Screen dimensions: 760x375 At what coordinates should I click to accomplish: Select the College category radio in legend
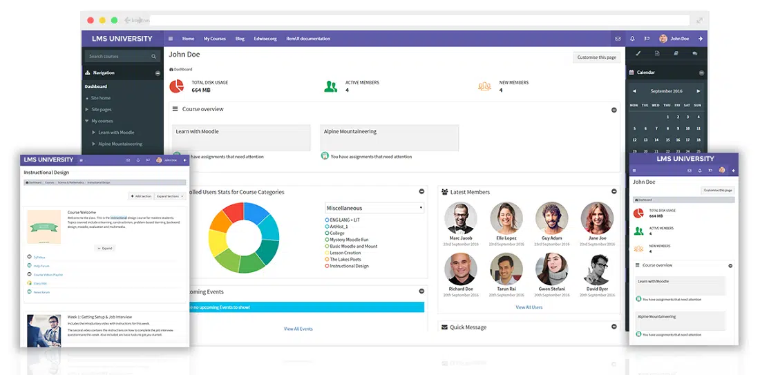click(327, 233)
